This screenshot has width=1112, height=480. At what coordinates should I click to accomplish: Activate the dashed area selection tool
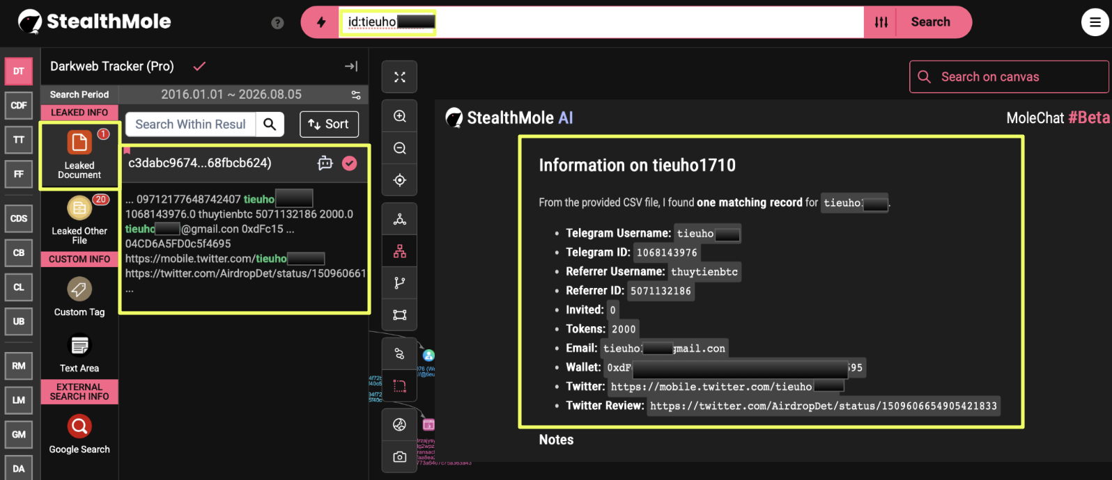tap(399, 386)
